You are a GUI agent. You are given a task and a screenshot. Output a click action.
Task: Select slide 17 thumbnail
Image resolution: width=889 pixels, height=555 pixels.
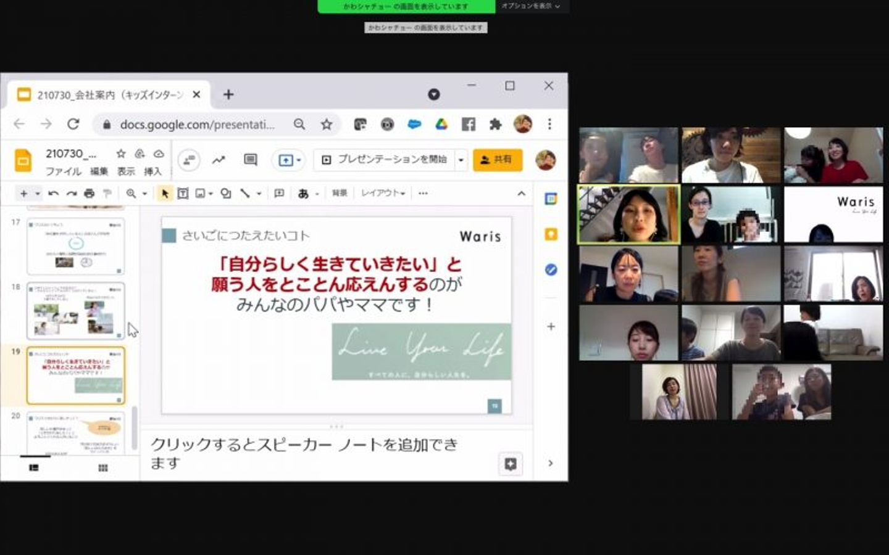pos(76,247)
